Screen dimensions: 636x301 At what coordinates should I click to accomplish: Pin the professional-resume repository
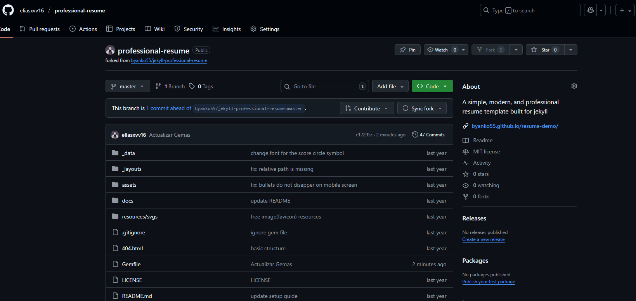pos(407,50)
